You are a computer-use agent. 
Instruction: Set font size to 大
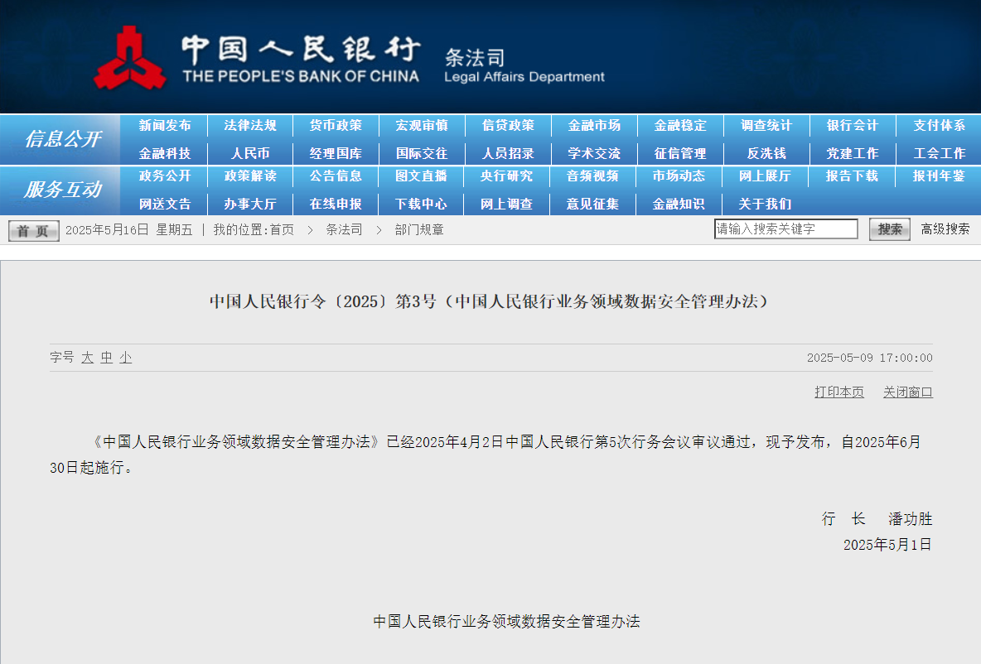tap(88, 358)
